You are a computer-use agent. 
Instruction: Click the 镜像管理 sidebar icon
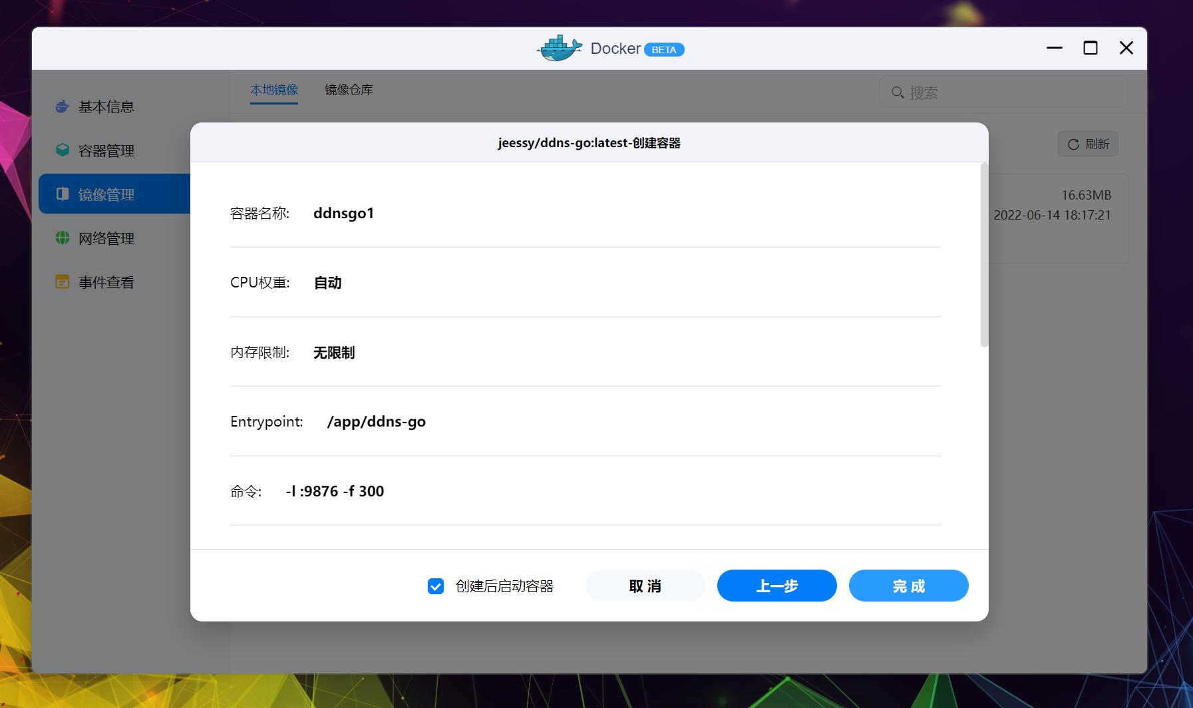coord(62,194)
